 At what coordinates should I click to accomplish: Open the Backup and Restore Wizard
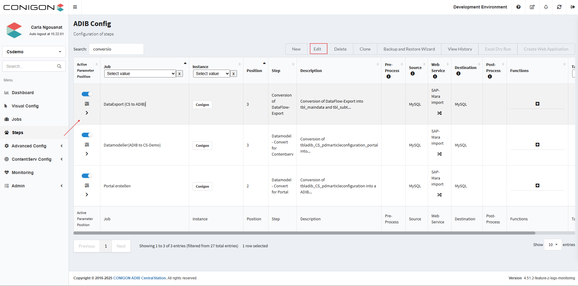409,49
